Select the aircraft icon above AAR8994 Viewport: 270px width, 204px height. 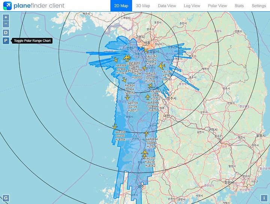(146, 133)
